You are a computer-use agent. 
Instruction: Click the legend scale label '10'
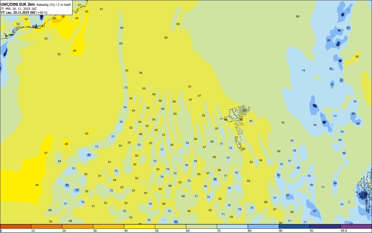(33, 231)
